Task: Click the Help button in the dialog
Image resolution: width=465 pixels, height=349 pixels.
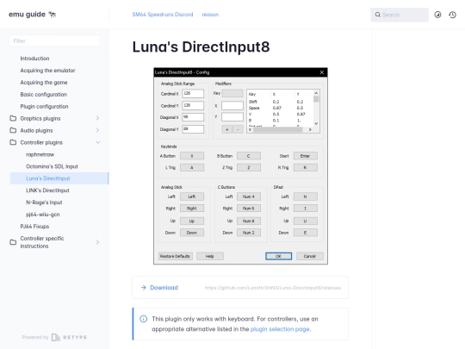Action: tap(209, 256)
